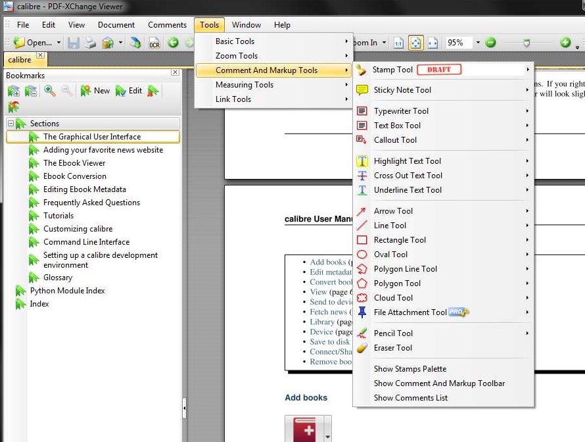
Task: Select the Polygon Tool icon
Action: click(362, 283)
